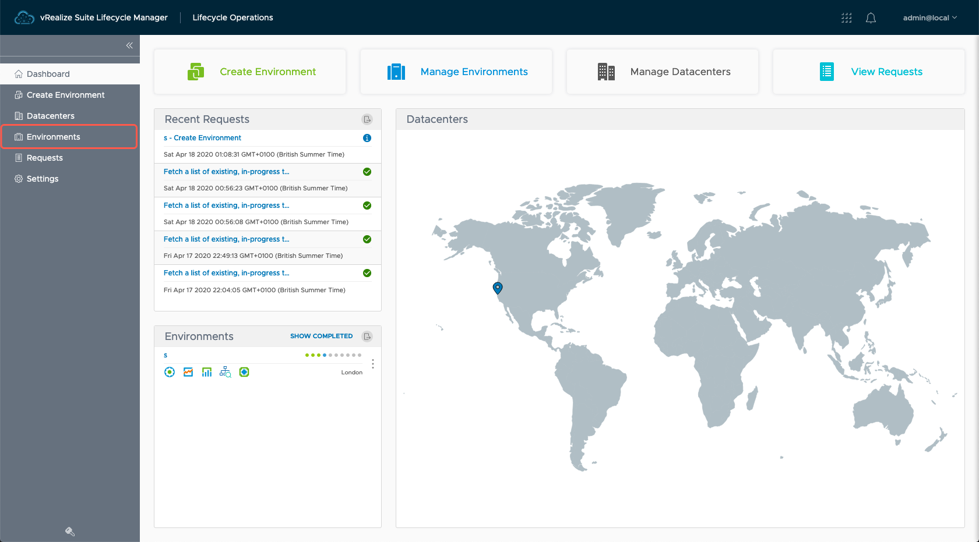Click the network-search product icon in environment s

click(x=225, y=372)
